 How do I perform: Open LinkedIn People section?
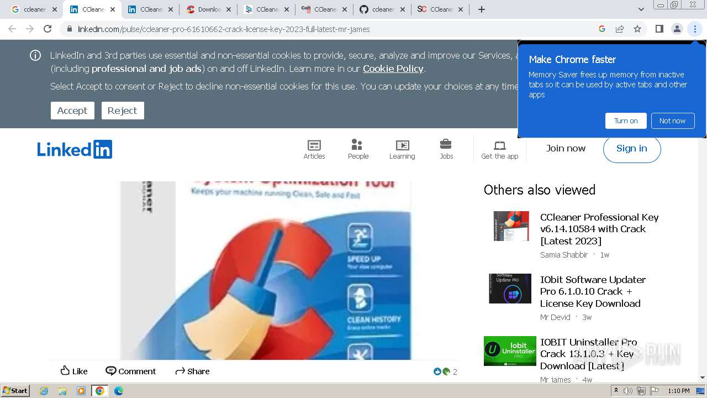click(358, 149)
